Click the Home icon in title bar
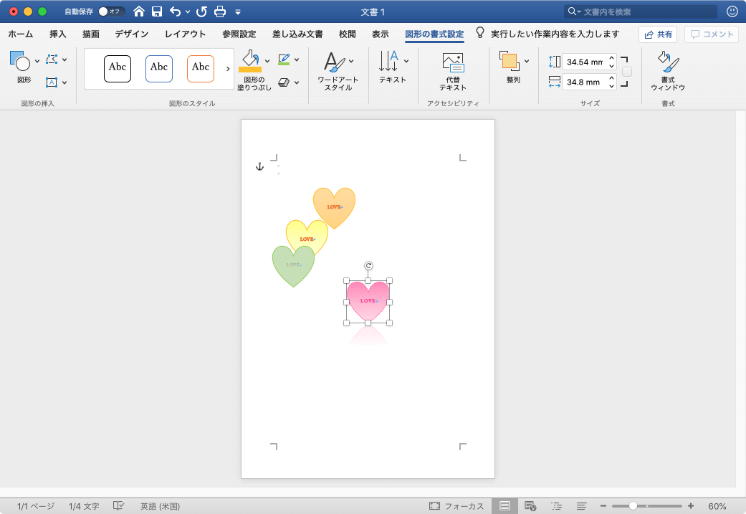 coord(139,11)
